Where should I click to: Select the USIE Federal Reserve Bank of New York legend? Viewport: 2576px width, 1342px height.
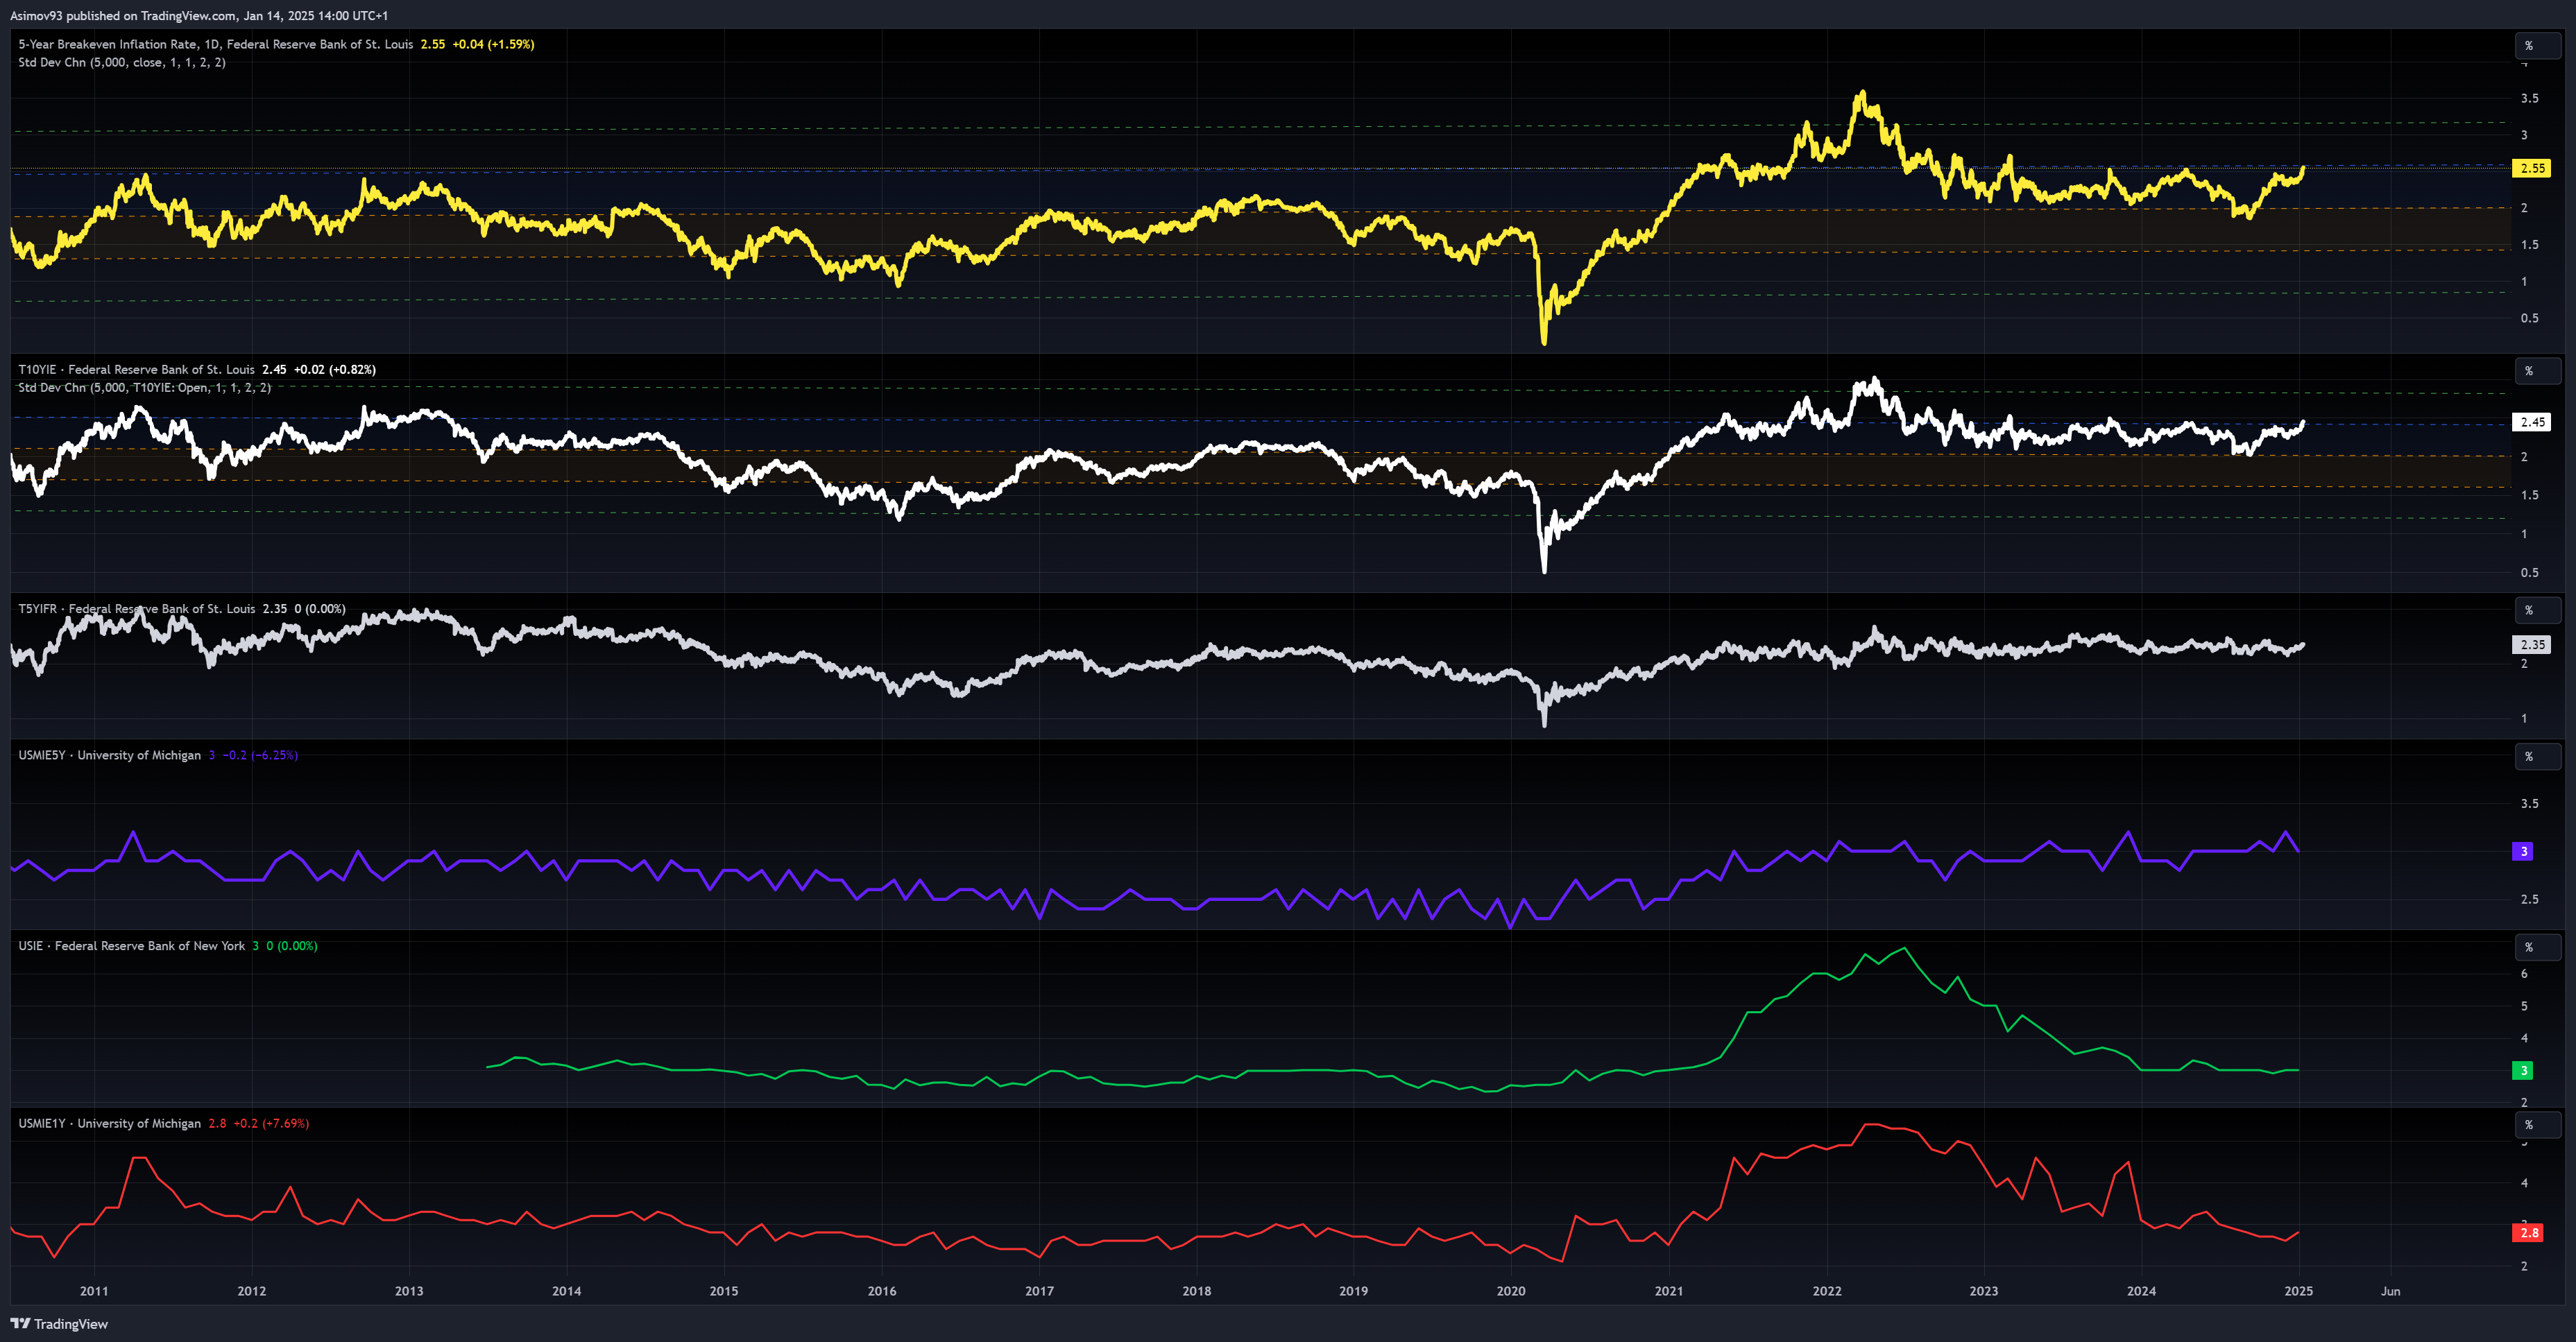click(x=131, y=946)
